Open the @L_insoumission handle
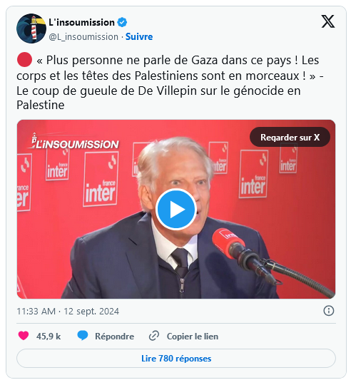The image size is (351, 385). point(83,37)
